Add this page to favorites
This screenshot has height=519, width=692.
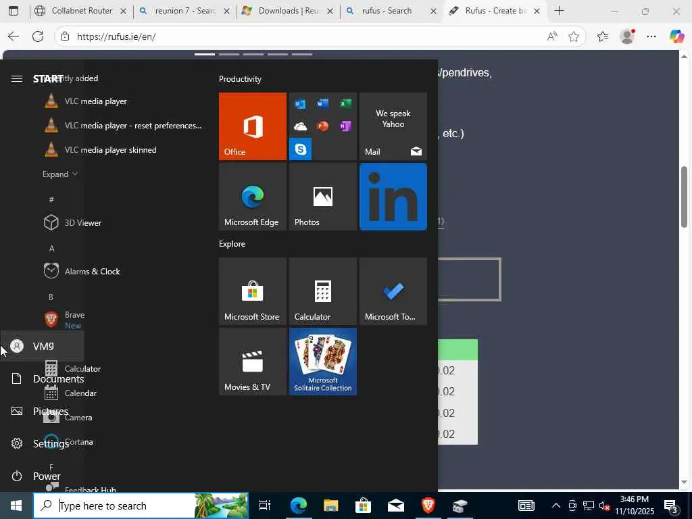point(574,36)
